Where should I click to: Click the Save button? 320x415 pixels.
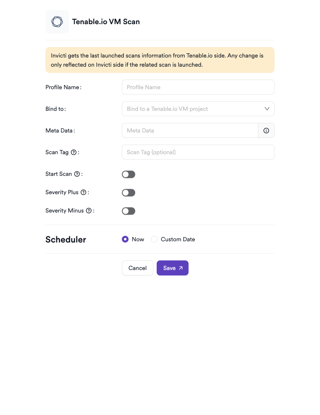(x=172, y=268)
